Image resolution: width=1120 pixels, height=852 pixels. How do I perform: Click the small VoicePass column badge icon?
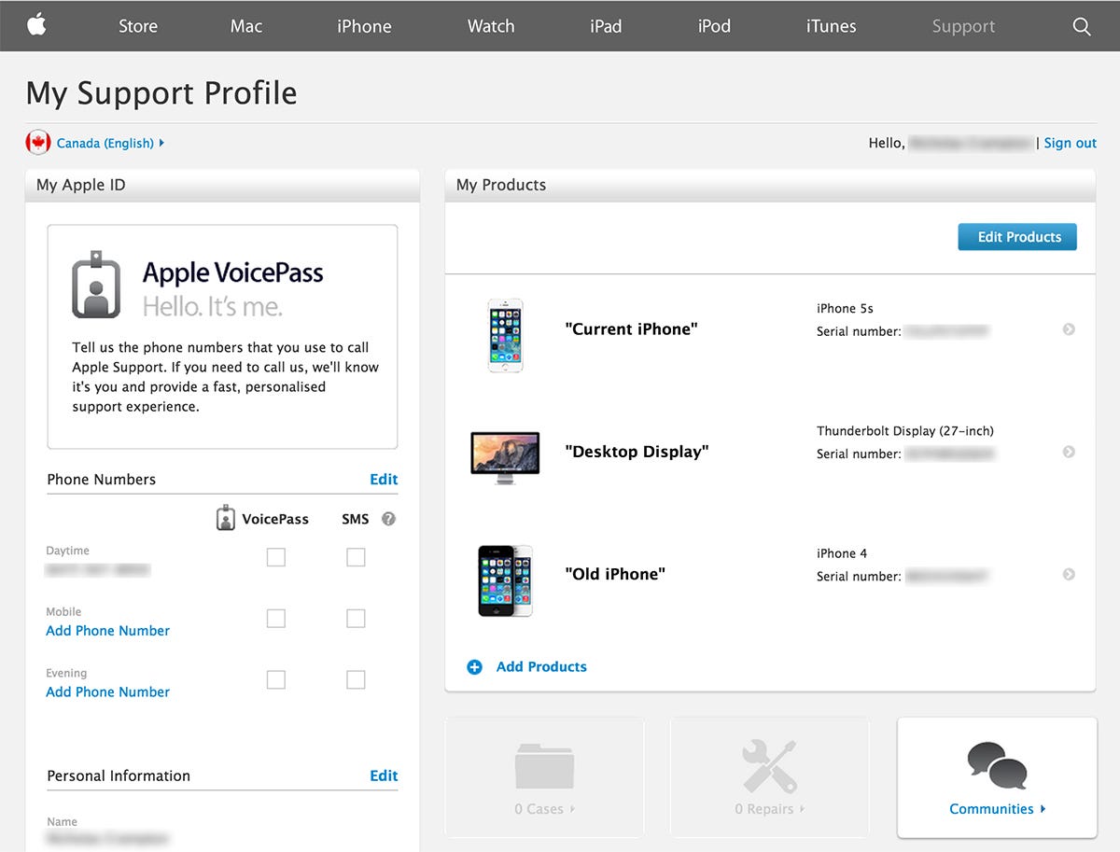click(x=225, y=518)
